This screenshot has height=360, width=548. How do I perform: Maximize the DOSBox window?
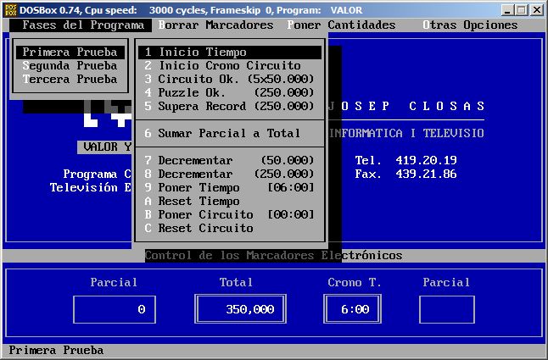point(521,9)
